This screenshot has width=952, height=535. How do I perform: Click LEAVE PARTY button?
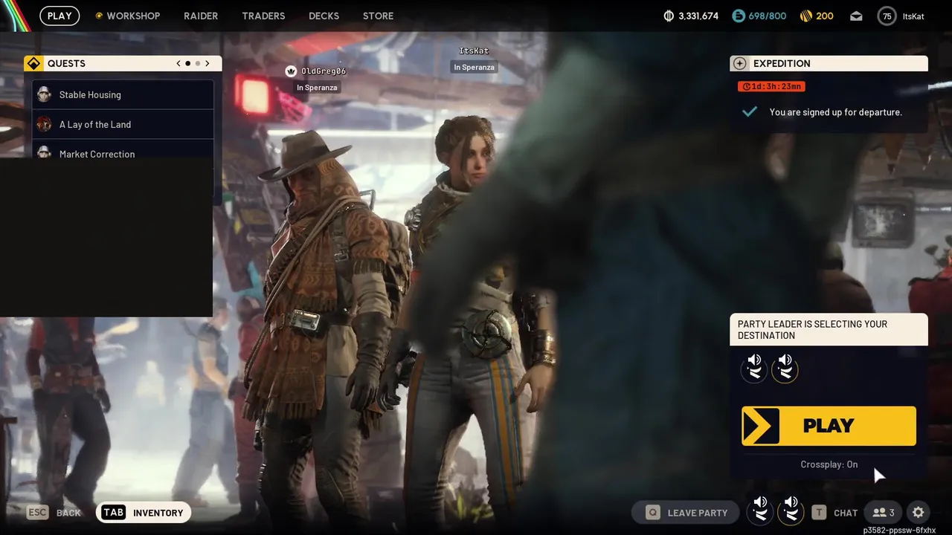point(685,513)
